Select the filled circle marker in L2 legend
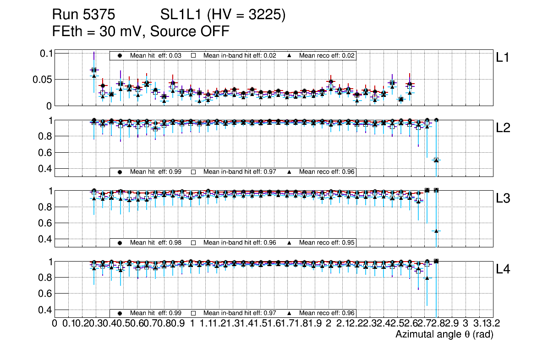The height and width of the screenshot is (353, 548). tap(120, 172)
